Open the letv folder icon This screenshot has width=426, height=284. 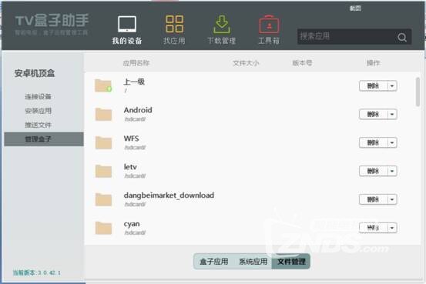click(x=103, y=171)
